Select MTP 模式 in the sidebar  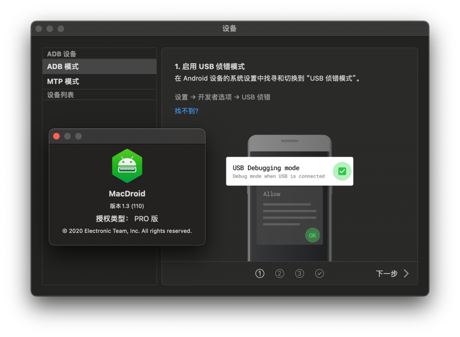(99, 82)
